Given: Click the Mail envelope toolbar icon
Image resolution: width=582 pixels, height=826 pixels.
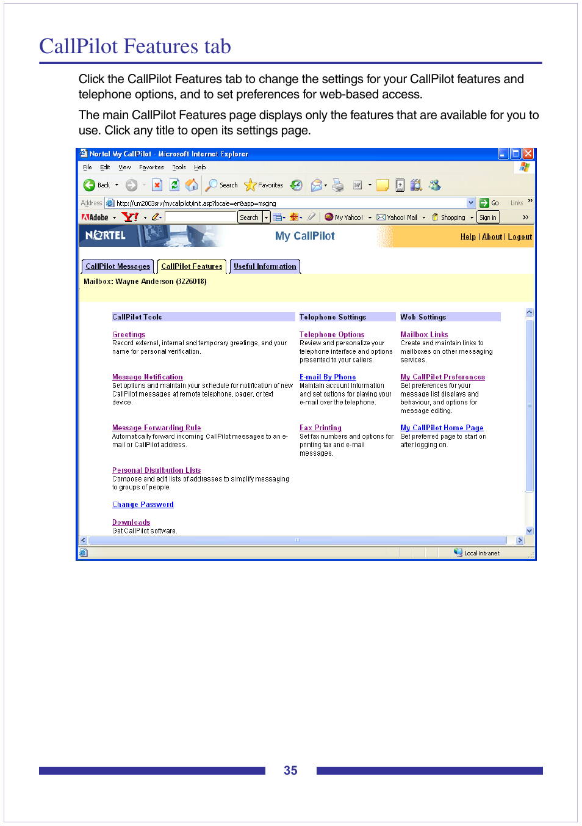Looking at the screenshot, I should 316,185.
